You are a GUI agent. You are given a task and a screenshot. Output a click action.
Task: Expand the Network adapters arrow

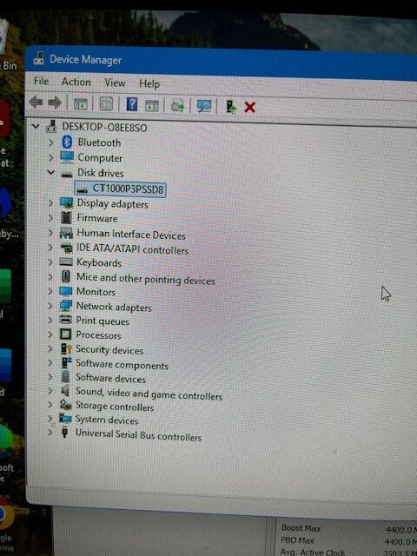pos(50,306)
